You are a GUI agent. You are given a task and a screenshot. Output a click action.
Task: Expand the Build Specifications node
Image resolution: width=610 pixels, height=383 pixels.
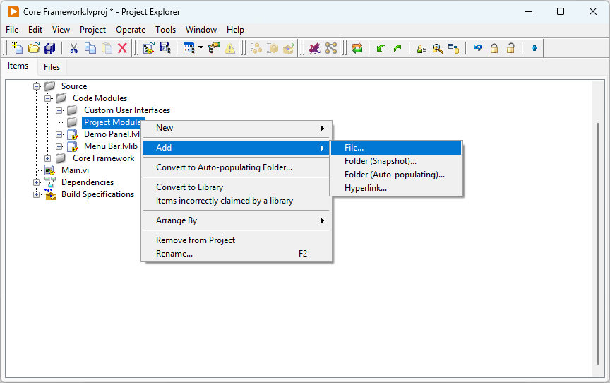[37, 194]
